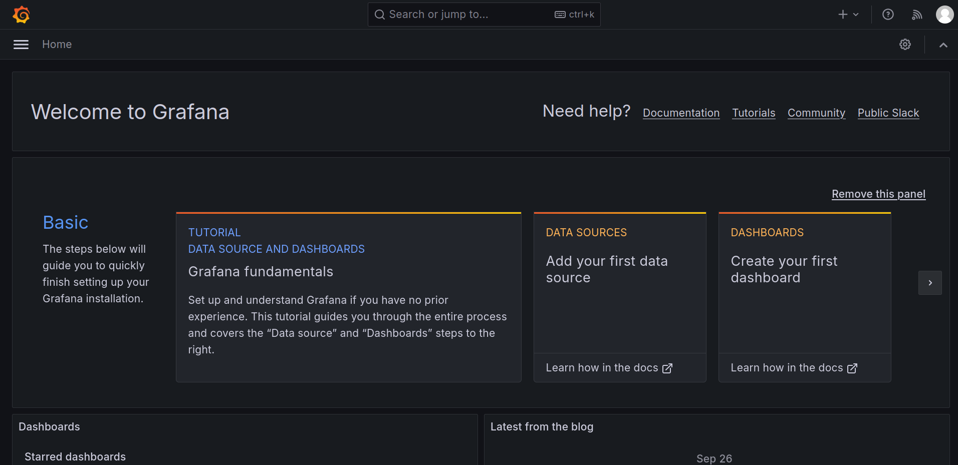
Task: Open the Tutorials link
Action: [754, 113]
